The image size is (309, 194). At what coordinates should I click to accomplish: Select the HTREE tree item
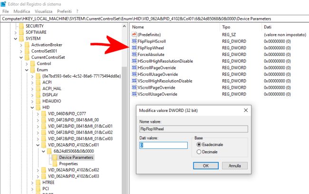click(48, 183)
